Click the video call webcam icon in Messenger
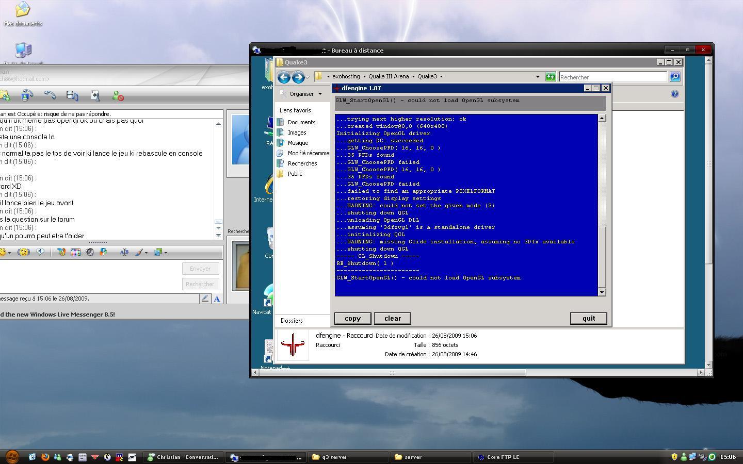The width and height of the screenshot is (743, 464). tap(27, 95)
